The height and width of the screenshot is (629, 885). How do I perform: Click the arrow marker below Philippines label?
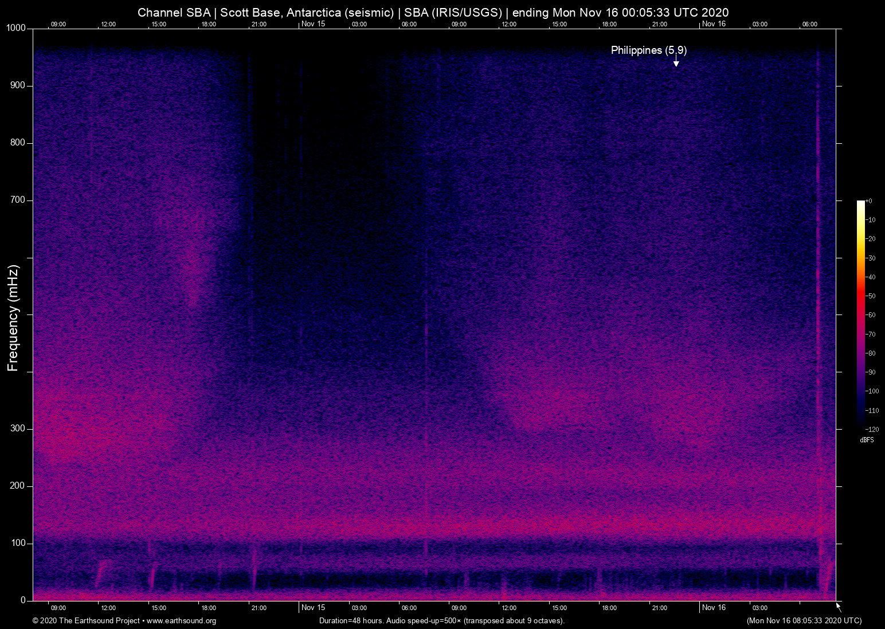[x=676, y=62]
